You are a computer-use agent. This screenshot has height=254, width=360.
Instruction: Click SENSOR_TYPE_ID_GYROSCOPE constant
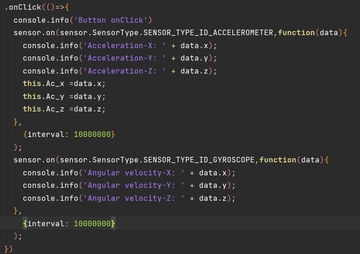pos(199,160)
